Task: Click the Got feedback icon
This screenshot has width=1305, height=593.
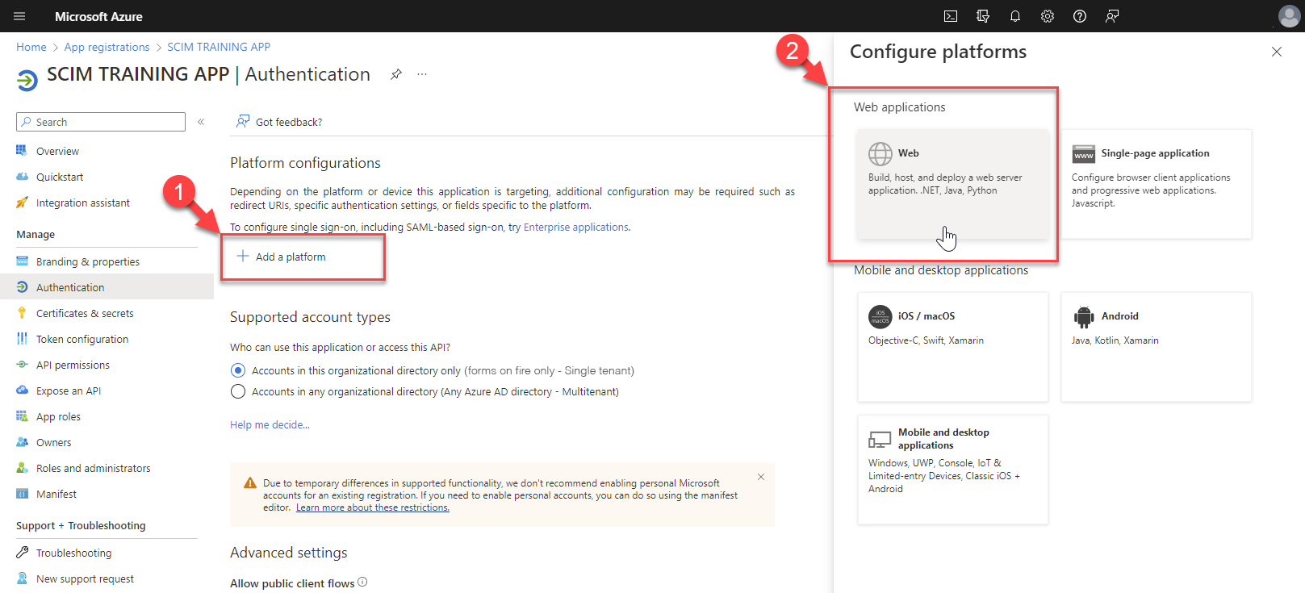Action: [243, 122]
